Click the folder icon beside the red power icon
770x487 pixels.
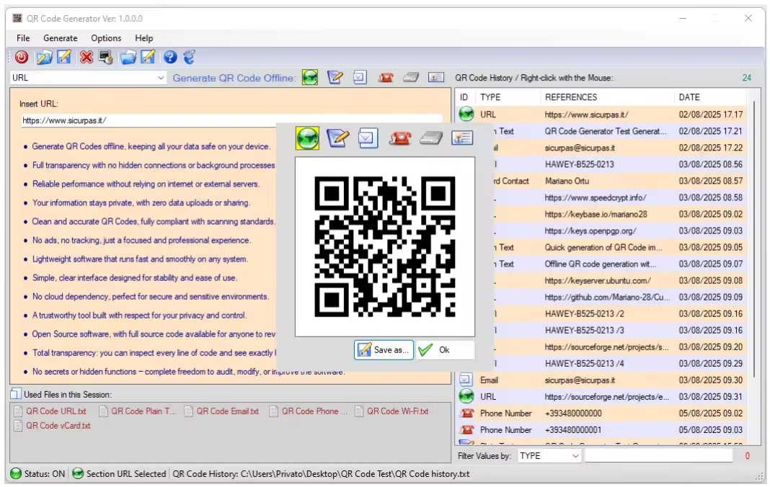point(44,58)
